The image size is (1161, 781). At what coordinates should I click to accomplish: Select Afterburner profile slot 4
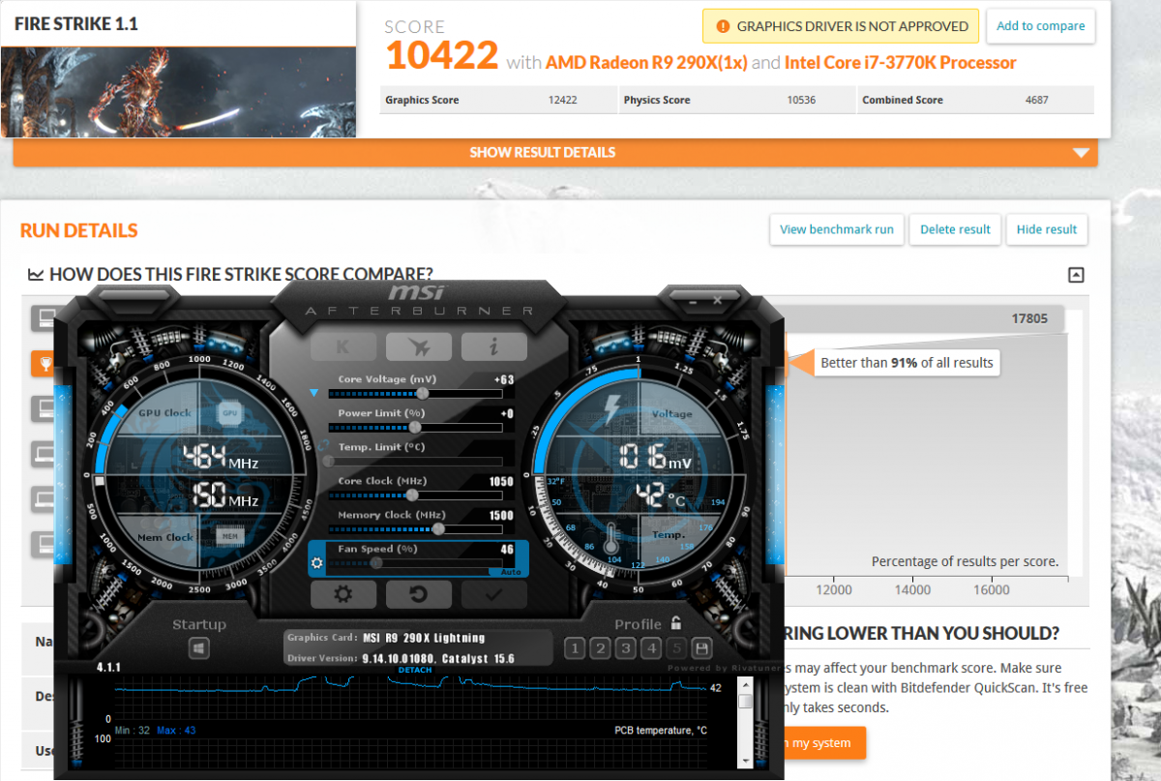tap(651, 648)
